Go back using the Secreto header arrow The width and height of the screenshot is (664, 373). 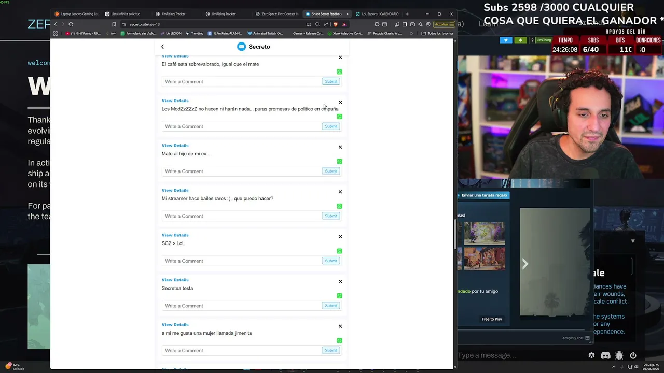(x=162, y=47)
